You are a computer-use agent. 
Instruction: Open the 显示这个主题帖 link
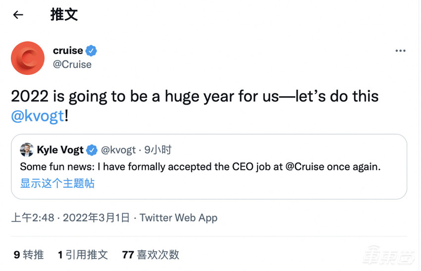(57, 183)
